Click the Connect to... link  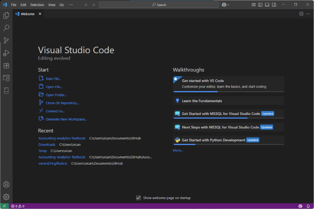[55, 111]
